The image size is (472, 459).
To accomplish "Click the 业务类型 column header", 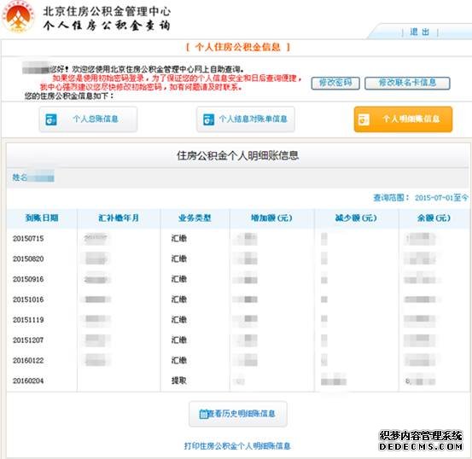I will (x=195, y=218).
